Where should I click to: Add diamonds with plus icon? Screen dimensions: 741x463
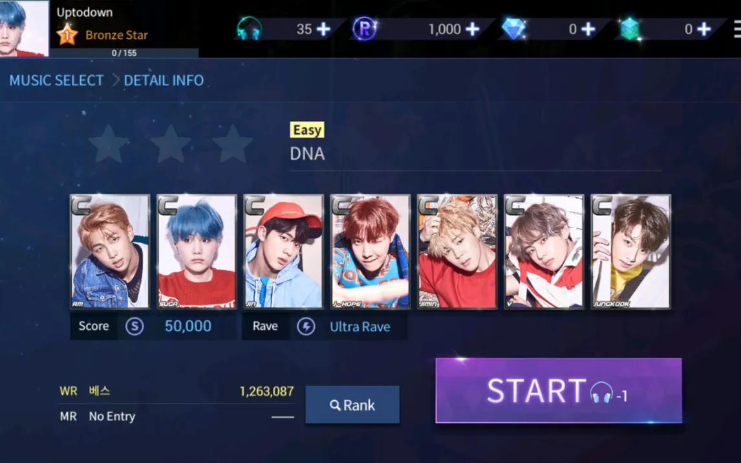click(588, 29)
